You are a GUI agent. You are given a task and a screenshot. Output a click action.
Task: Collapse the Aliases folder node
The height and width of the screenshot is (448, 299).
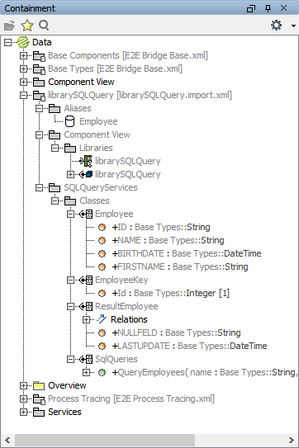pyautogui.click(x=39, y=108)
